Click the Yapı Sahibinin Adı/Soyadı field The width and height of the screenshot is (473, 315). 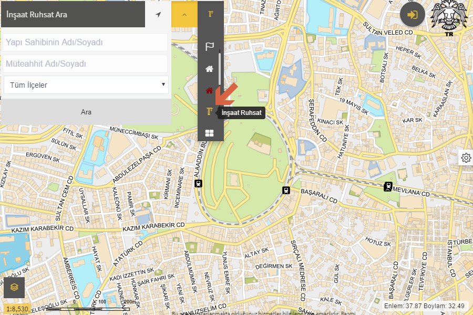point(85,43)
